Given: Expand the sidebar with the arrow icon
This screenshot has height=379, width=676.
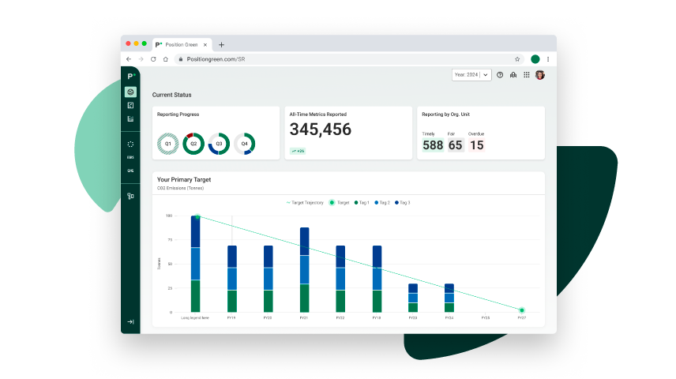Looking at the screenshot, I should tap(130, 321).
